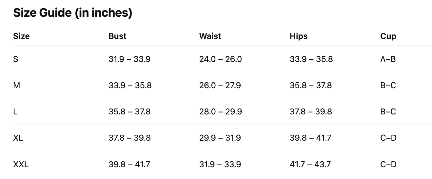Select waist value 26.0 – 27.9
The height and width of the screenshot is (179, 432).
pos(220,86)
